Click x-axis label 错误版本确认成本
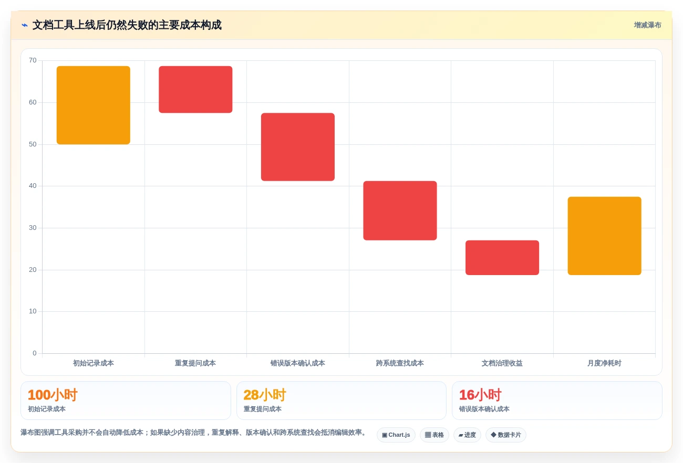The image size is (683, 463). 298,363
